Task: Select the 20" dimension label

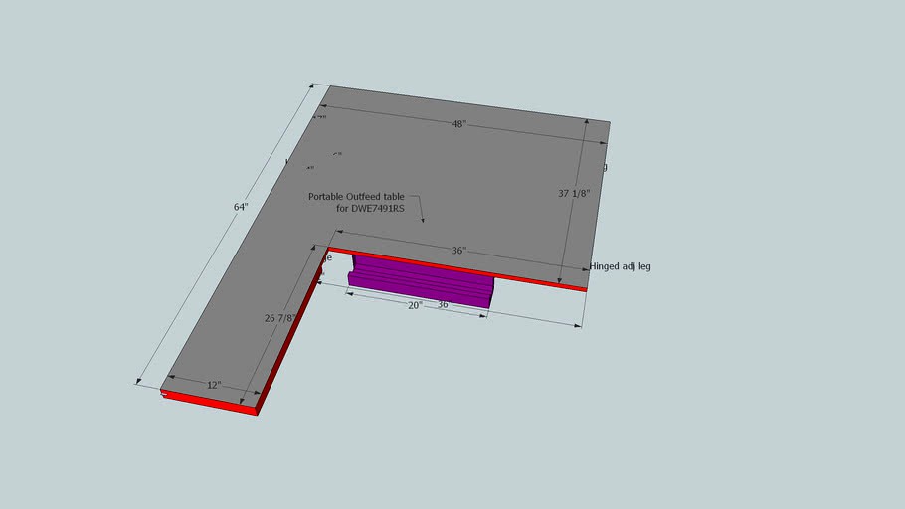Action: [415, 305]
